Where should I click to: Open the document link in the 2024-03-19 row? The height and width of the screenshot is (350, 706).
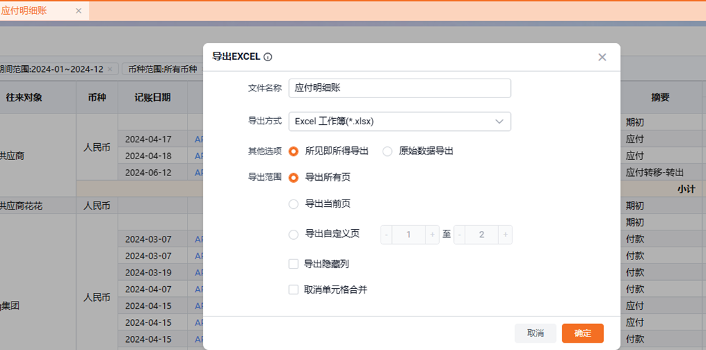click(x=199, y=273)
